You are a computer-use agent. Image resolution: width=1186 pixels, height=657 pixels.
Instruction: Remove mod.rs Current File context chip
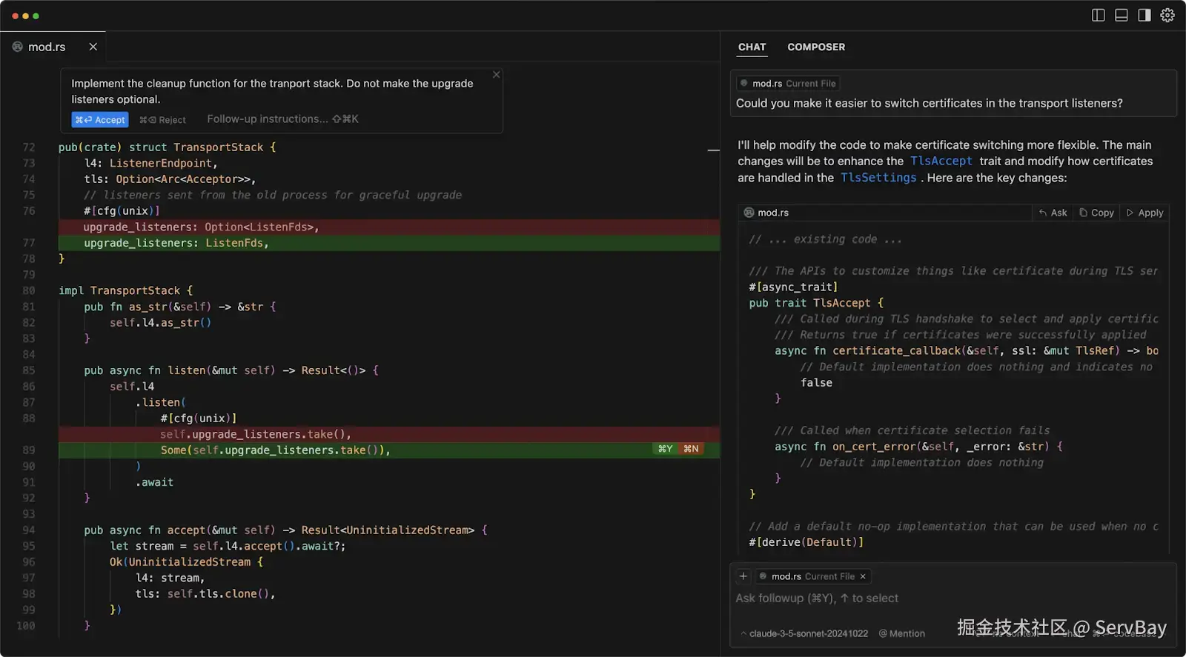tap(863, 576)
